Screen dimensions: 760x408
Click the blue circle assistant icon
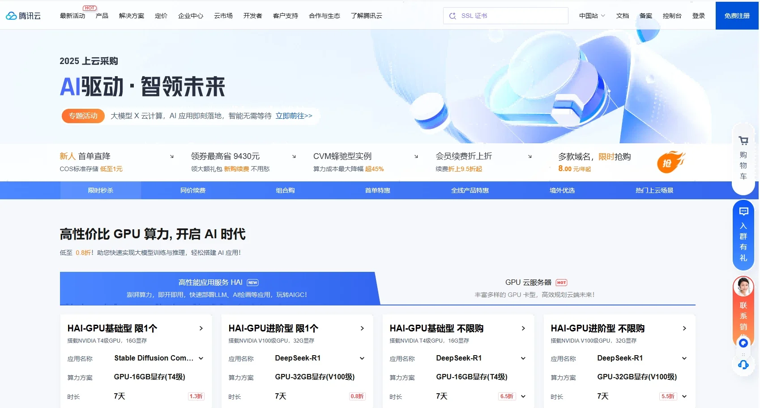(x=743, y=343)
